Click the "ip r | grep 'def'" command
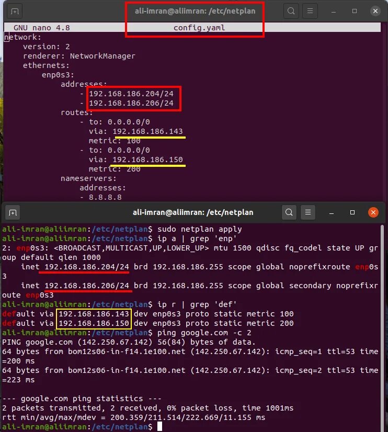This screenshot has width=388, height=432. (197, 304)
